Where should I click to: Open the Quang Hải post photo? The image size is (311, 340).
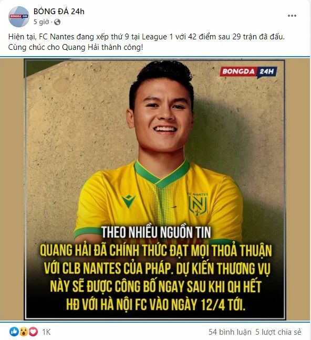(x=154, y=189)
